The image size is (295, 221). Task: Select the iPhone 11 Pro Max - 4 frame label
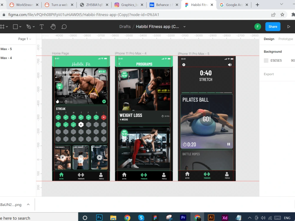(131, 53)
